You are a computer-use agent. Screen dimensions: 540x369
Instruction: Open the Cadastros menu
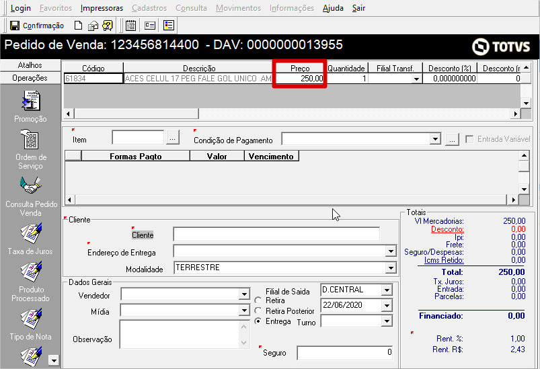[149, 8]
